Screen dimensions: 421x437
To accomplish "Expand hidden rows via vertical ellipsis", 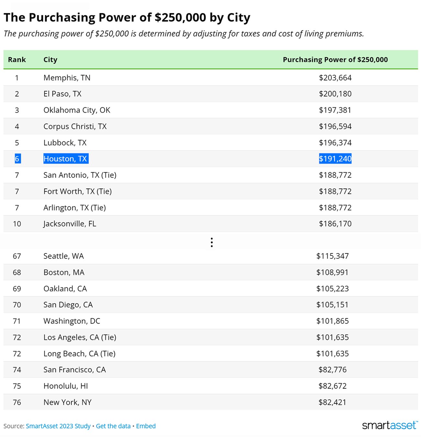I will click(211, 242).
